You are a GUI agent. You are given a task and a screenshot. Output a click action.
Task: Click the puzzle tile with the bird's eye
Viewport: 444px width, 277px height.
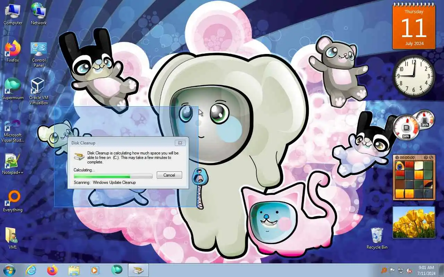click(400, 166)
